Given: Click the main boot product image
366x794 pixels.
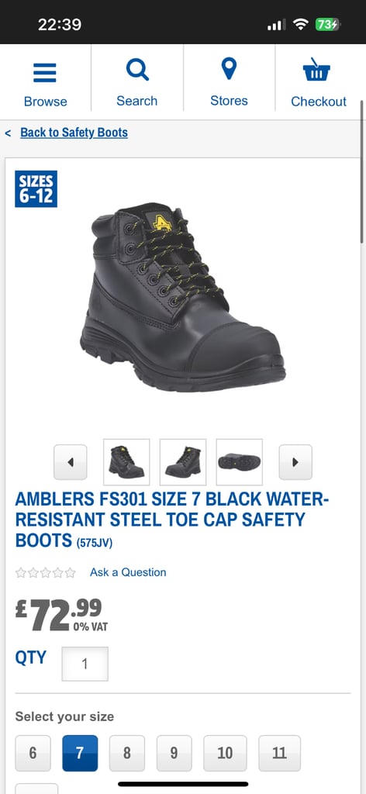Looking at the screenshot, I should coord(183,297).
